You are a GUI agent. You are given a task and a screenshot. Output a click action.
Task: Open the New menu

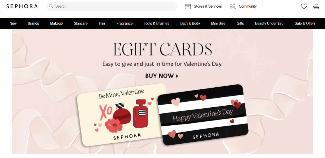coord(13,23)
